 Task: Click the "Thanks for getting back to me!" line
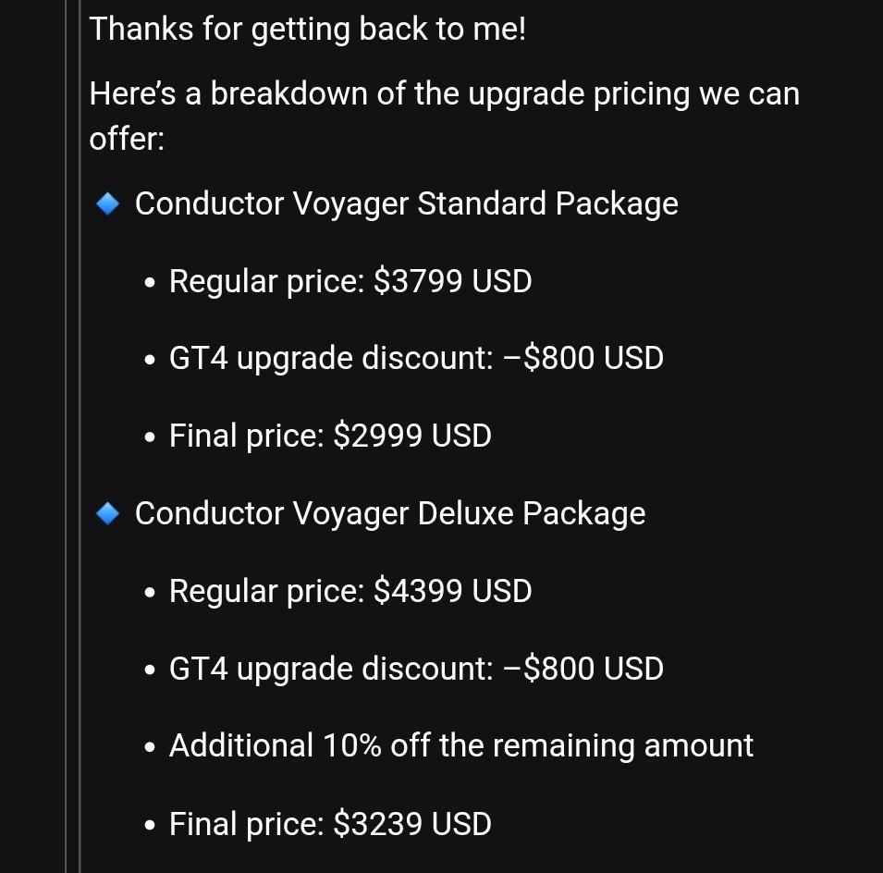(x=308, y=30)
